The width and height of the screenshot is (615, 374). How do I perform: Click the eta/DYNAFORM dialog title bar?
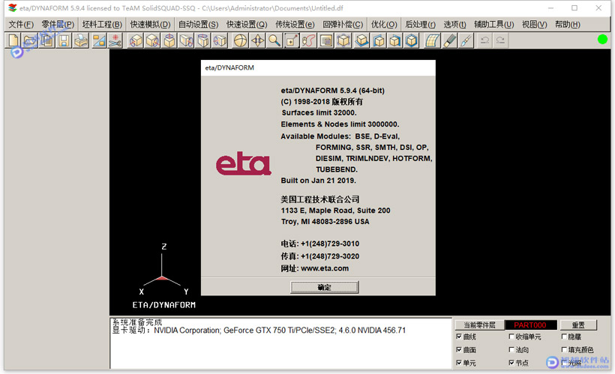coord(318,67)
